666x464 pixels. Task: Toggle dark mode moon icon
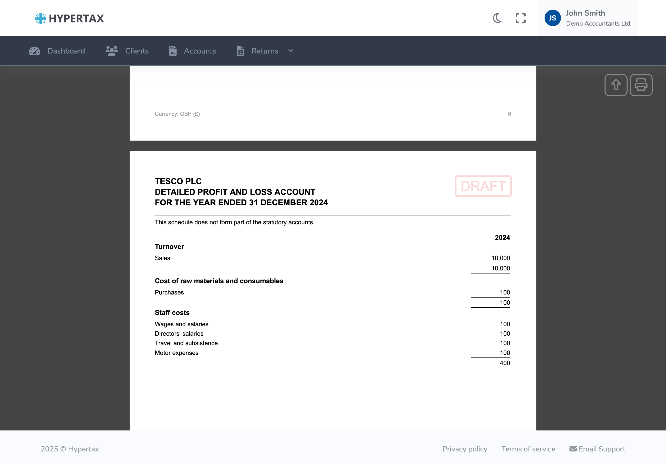497,18
